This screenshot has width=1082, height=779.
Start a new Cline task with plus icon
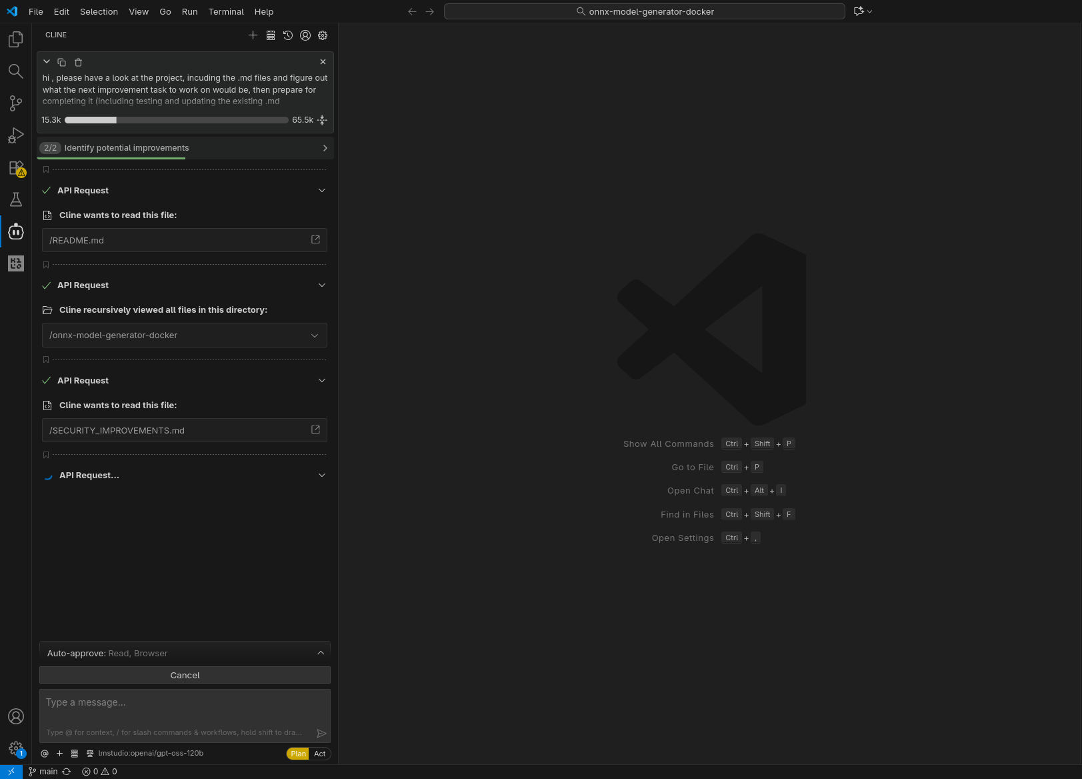tap(253, 35)
